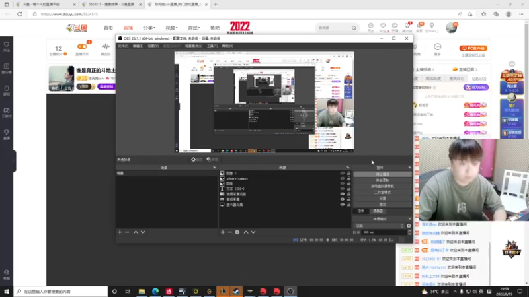
Task: Open Douyu Follow heart icon in left sidebar
Action: 7,46
